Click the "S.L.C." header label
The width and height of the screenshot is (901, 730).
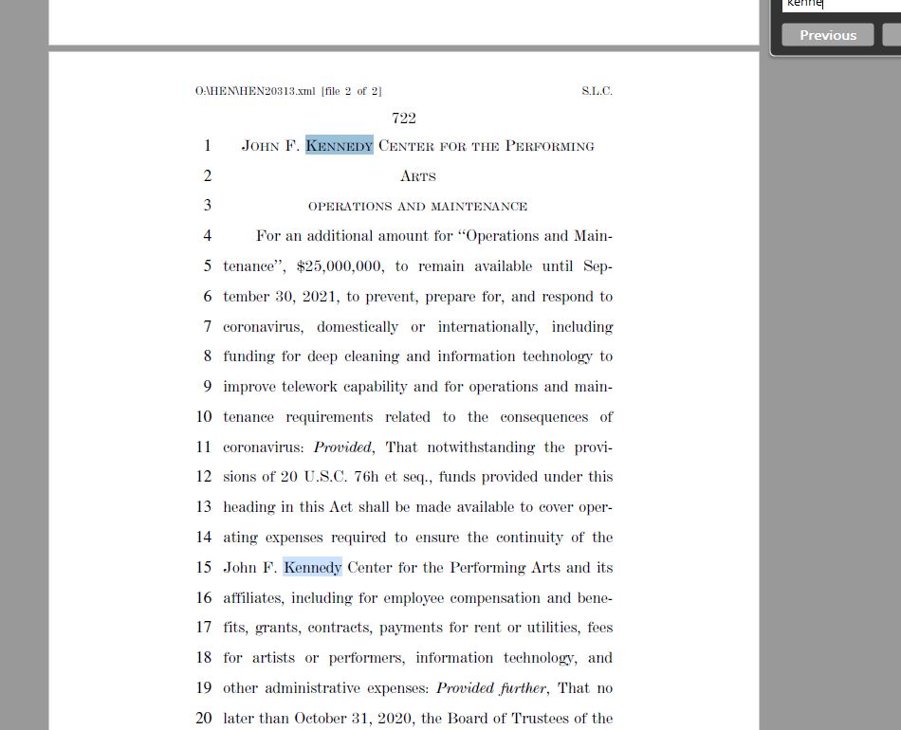tap(597, 91)
